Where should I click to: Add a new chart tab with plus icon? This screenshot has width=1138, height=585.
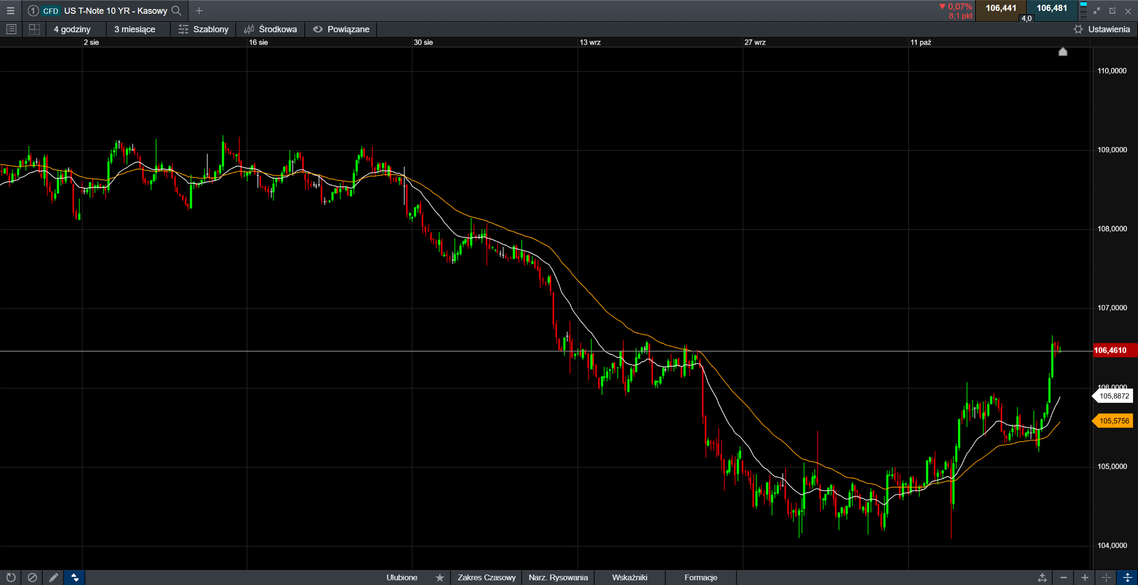pos(199,10)
